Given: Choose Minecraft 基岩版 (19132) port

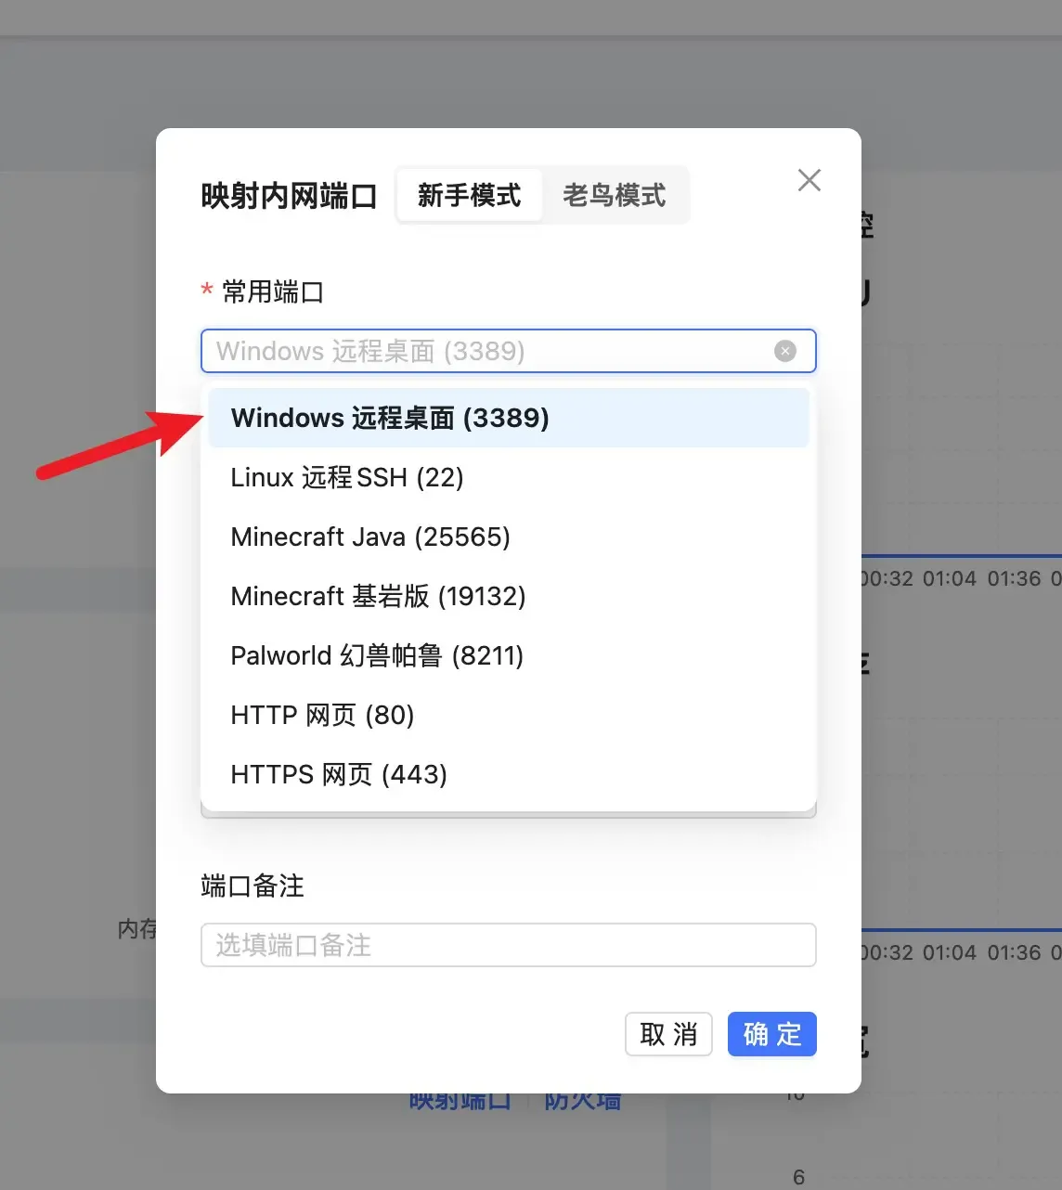Looking at the screenshot, I should coord(377,596).
